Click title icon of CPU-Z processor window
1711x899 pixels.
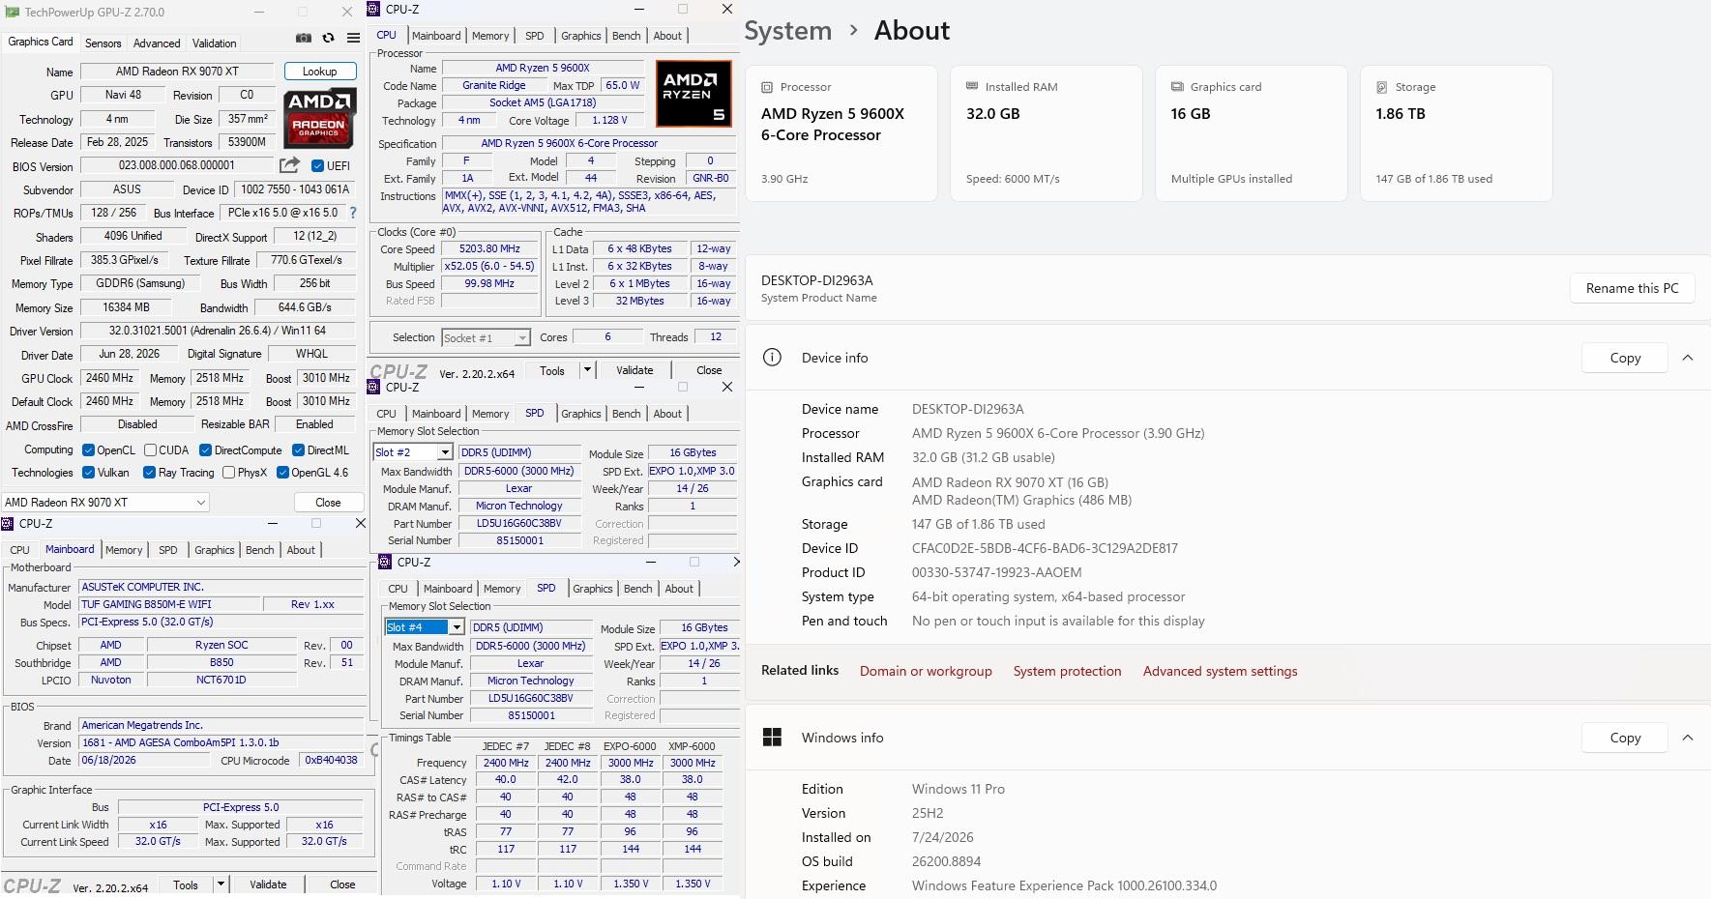pos(374,9)
